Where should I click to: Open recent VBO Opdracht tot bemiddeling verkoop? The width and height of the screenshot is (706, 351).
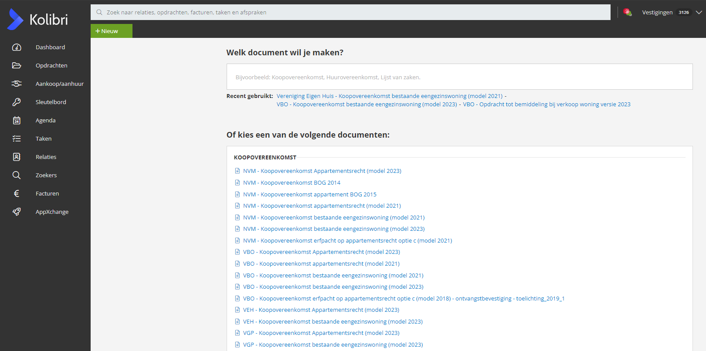[546, 104]
